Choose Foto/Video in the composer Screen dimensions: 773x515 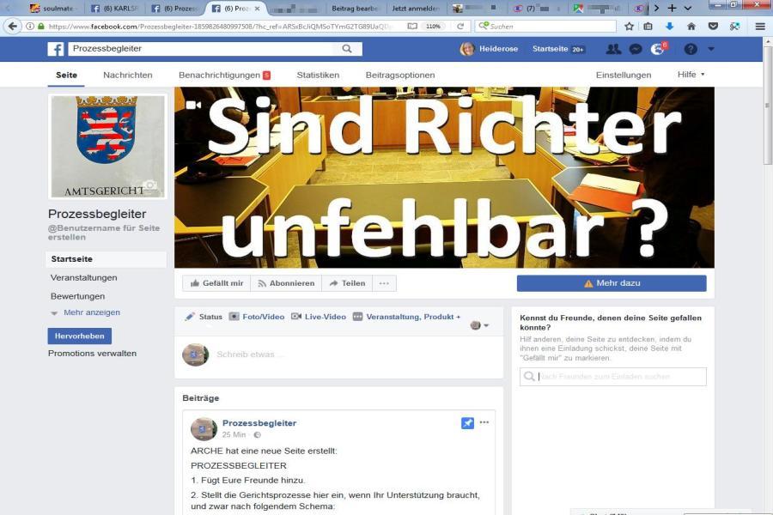(x=257, y=317)
